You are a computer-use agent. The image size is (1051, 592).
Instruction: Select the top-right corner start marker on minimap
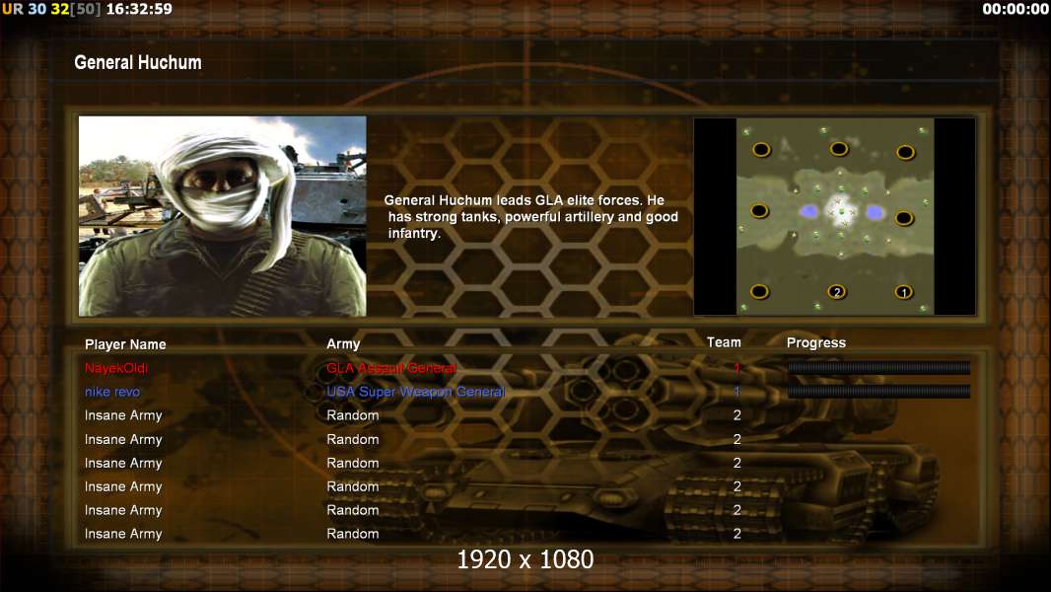click(905, 152)
